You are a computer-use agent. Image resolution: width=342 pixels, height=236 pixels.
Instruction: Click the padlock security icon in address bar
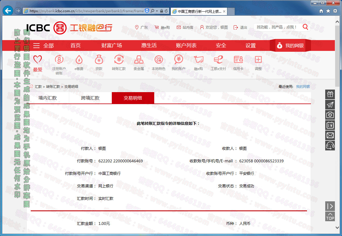[162, 11]
